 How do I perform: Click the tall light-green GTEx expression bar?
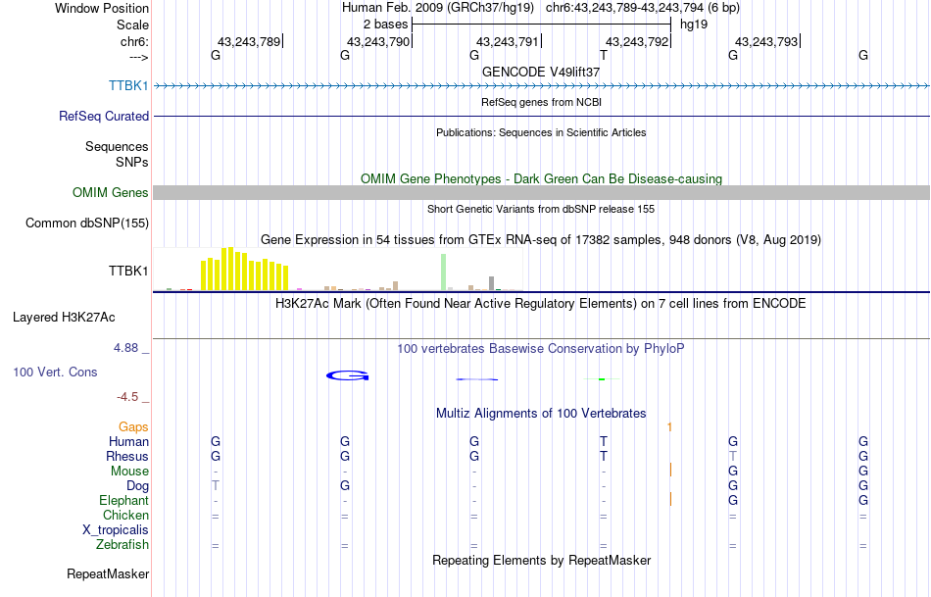443,273
